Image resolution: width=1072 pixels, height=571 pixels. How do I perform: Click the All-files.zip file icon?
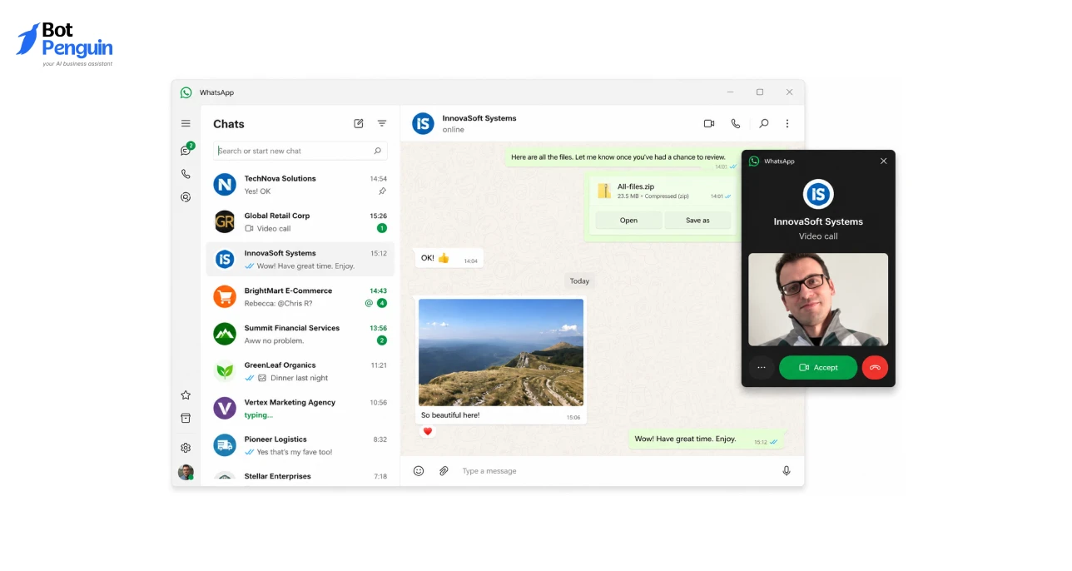point(604,191)
